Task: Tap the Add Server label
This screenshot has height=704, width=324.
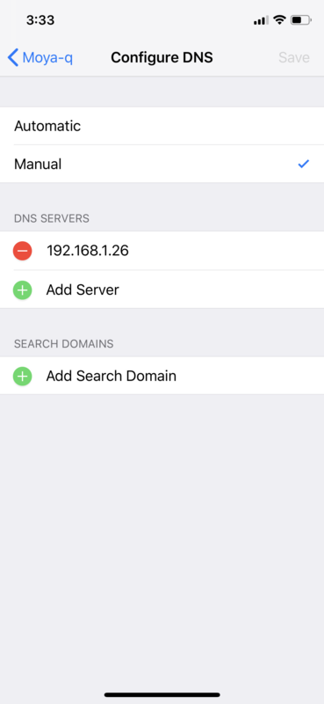Action: click(83, 290)
